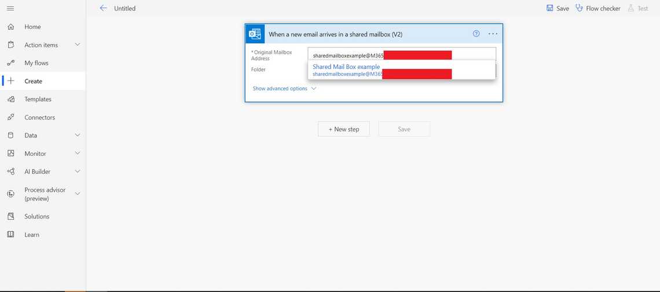Select Shared Mail Box example suggestion
Screen dimensions: 660x292
[402, 70]
